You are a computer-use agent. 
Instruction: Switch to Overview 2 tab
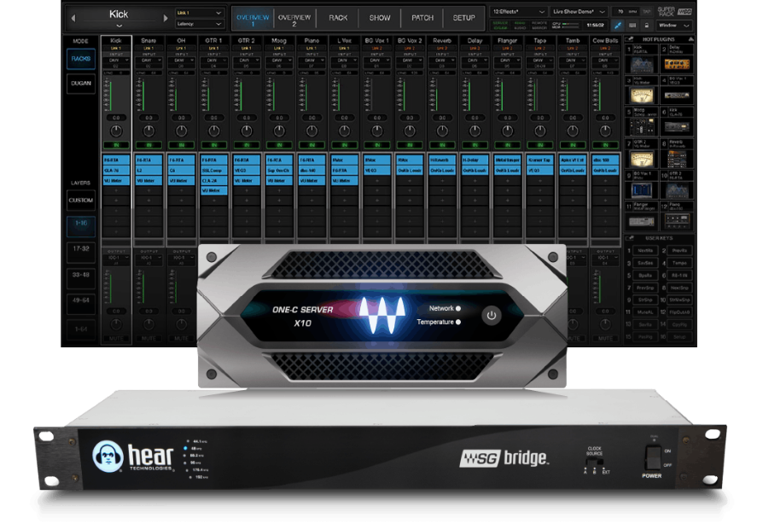[294, 20]
